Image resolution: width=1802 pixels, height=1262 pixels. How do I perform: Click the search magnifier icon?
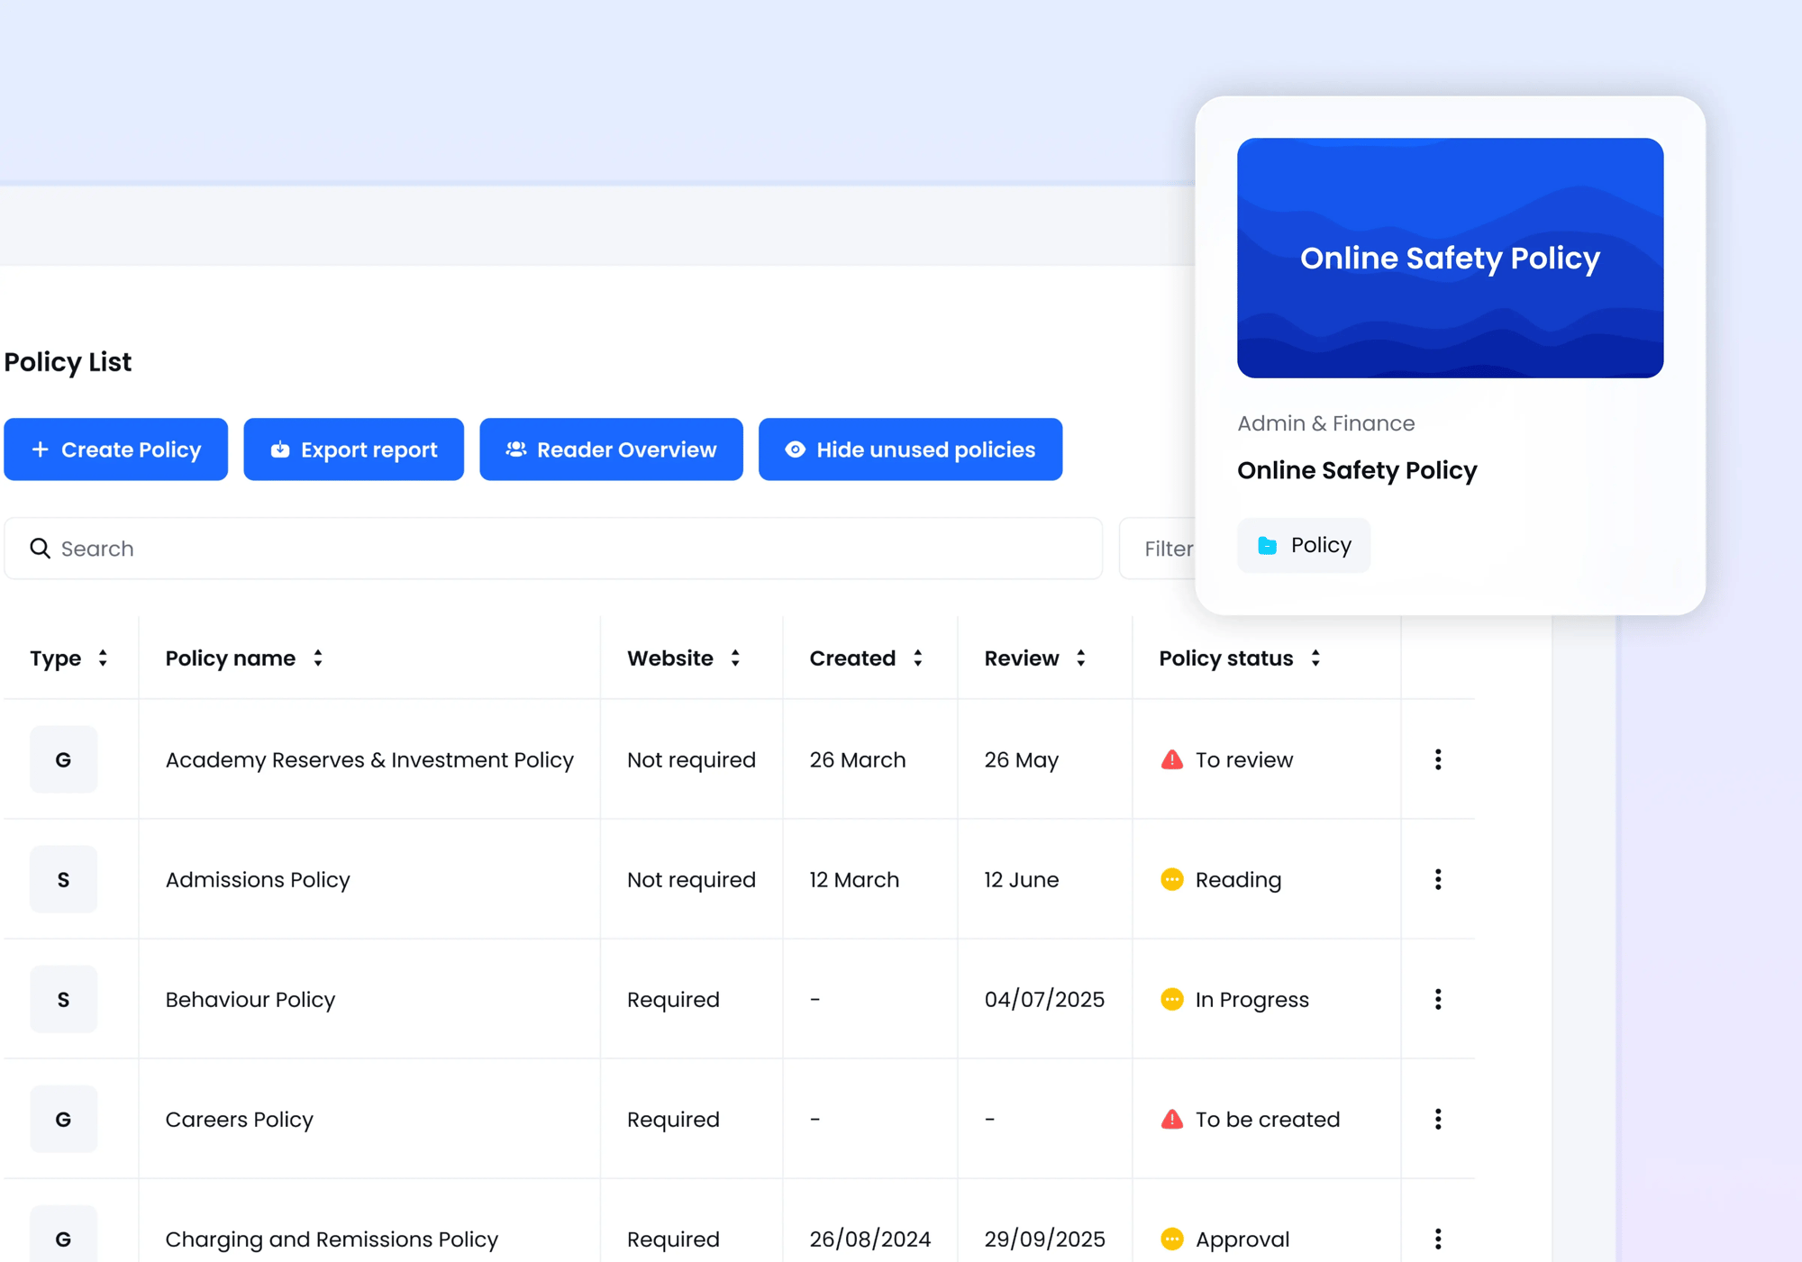click(x=40, y=549)
